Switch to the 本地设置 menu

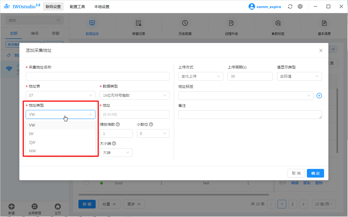102,7
